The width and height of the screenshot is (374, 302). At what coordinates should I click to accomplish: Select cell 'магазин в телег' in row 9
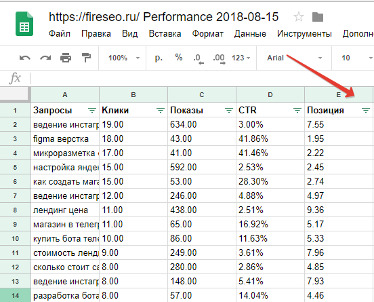[65, 225]
